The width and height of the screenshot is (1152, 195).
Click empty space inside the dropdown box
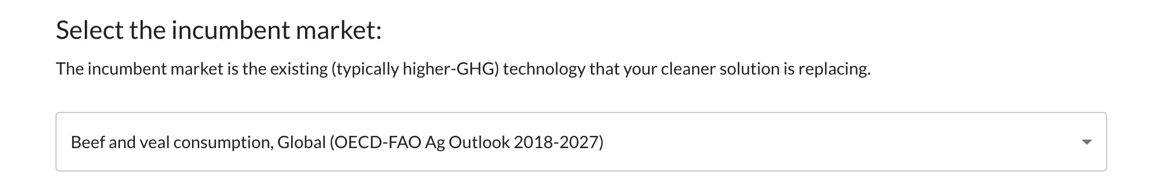coord(843,142)
